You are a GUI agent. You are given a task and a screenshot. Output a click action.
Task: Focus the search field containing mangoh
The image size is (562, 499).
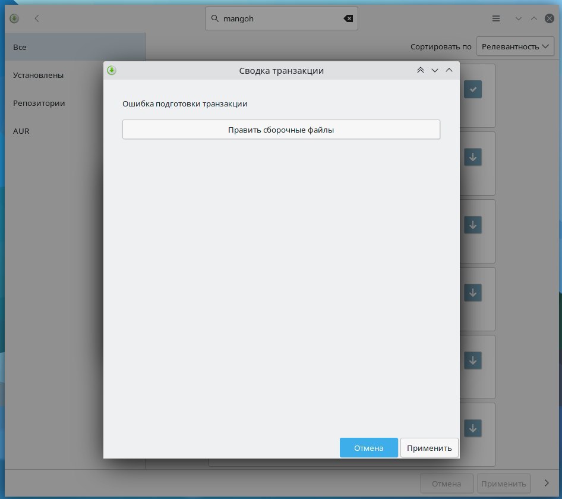pos(282,18)
